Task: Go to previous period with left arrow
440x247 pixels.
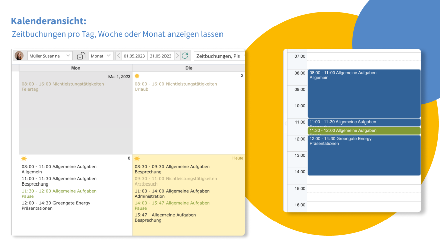Action: coord(119,56)
